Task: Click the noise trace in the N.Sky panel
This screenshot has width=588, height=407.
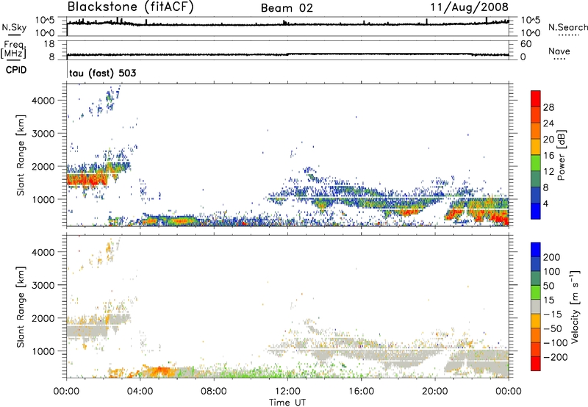Action: click(287, 24)
